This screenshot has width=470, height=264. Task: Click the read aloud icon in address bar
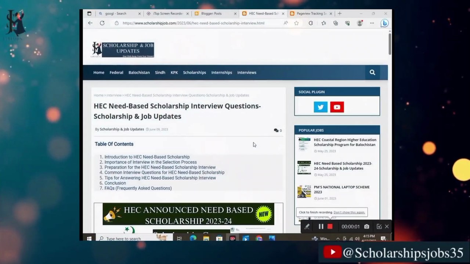tap(286, 23)
